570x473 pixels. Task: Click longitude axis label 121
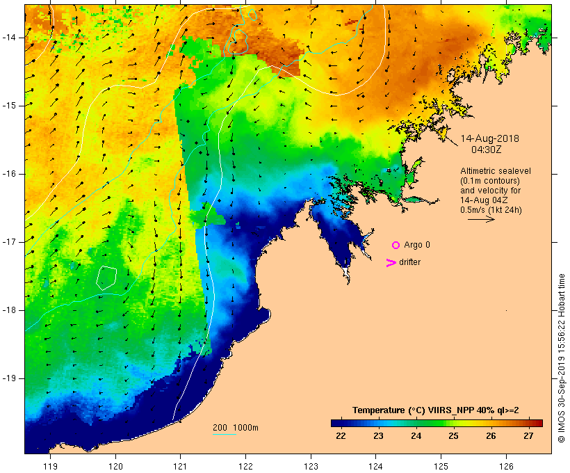coord(180,466)
